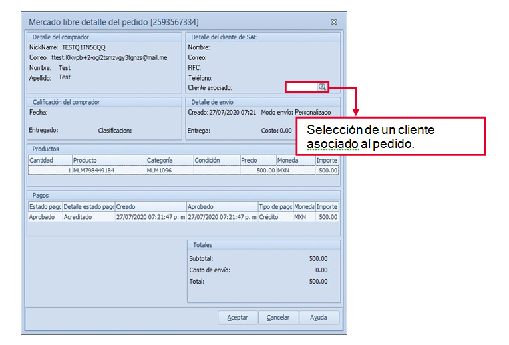Click the Cancelar button
Screen dimensions: 509x345
point(278,318)
